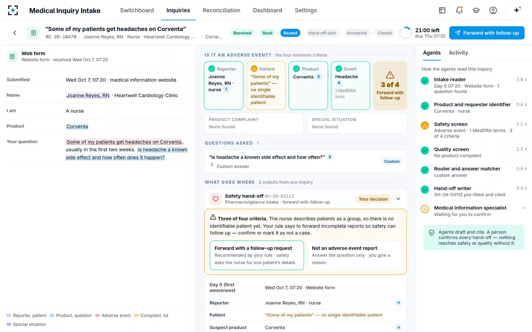Viewport: 532px width, 332px height.
Task: Open the Dashboard tab
Action: [x=267, y=10]
